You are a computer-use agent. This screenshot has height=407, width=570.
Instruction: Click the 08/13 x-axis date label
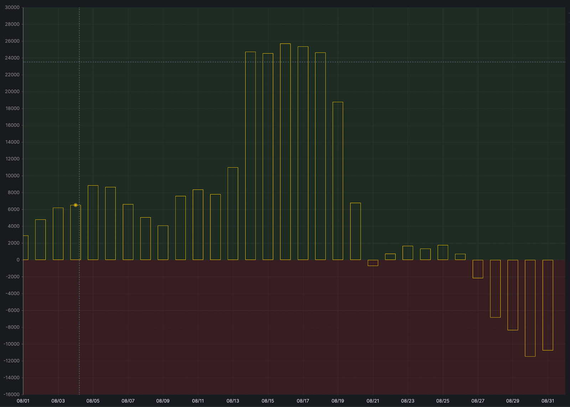coord(233,401)
